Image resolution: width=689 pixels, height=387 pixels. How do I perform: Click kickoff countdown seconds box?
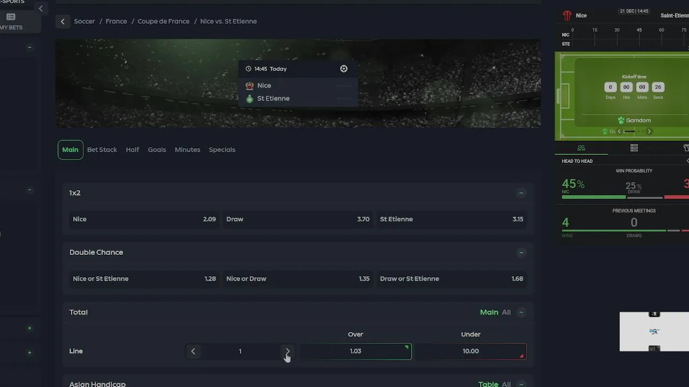658,87
